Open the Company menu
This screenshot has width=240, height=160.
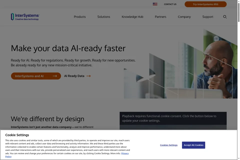[184, 17]
